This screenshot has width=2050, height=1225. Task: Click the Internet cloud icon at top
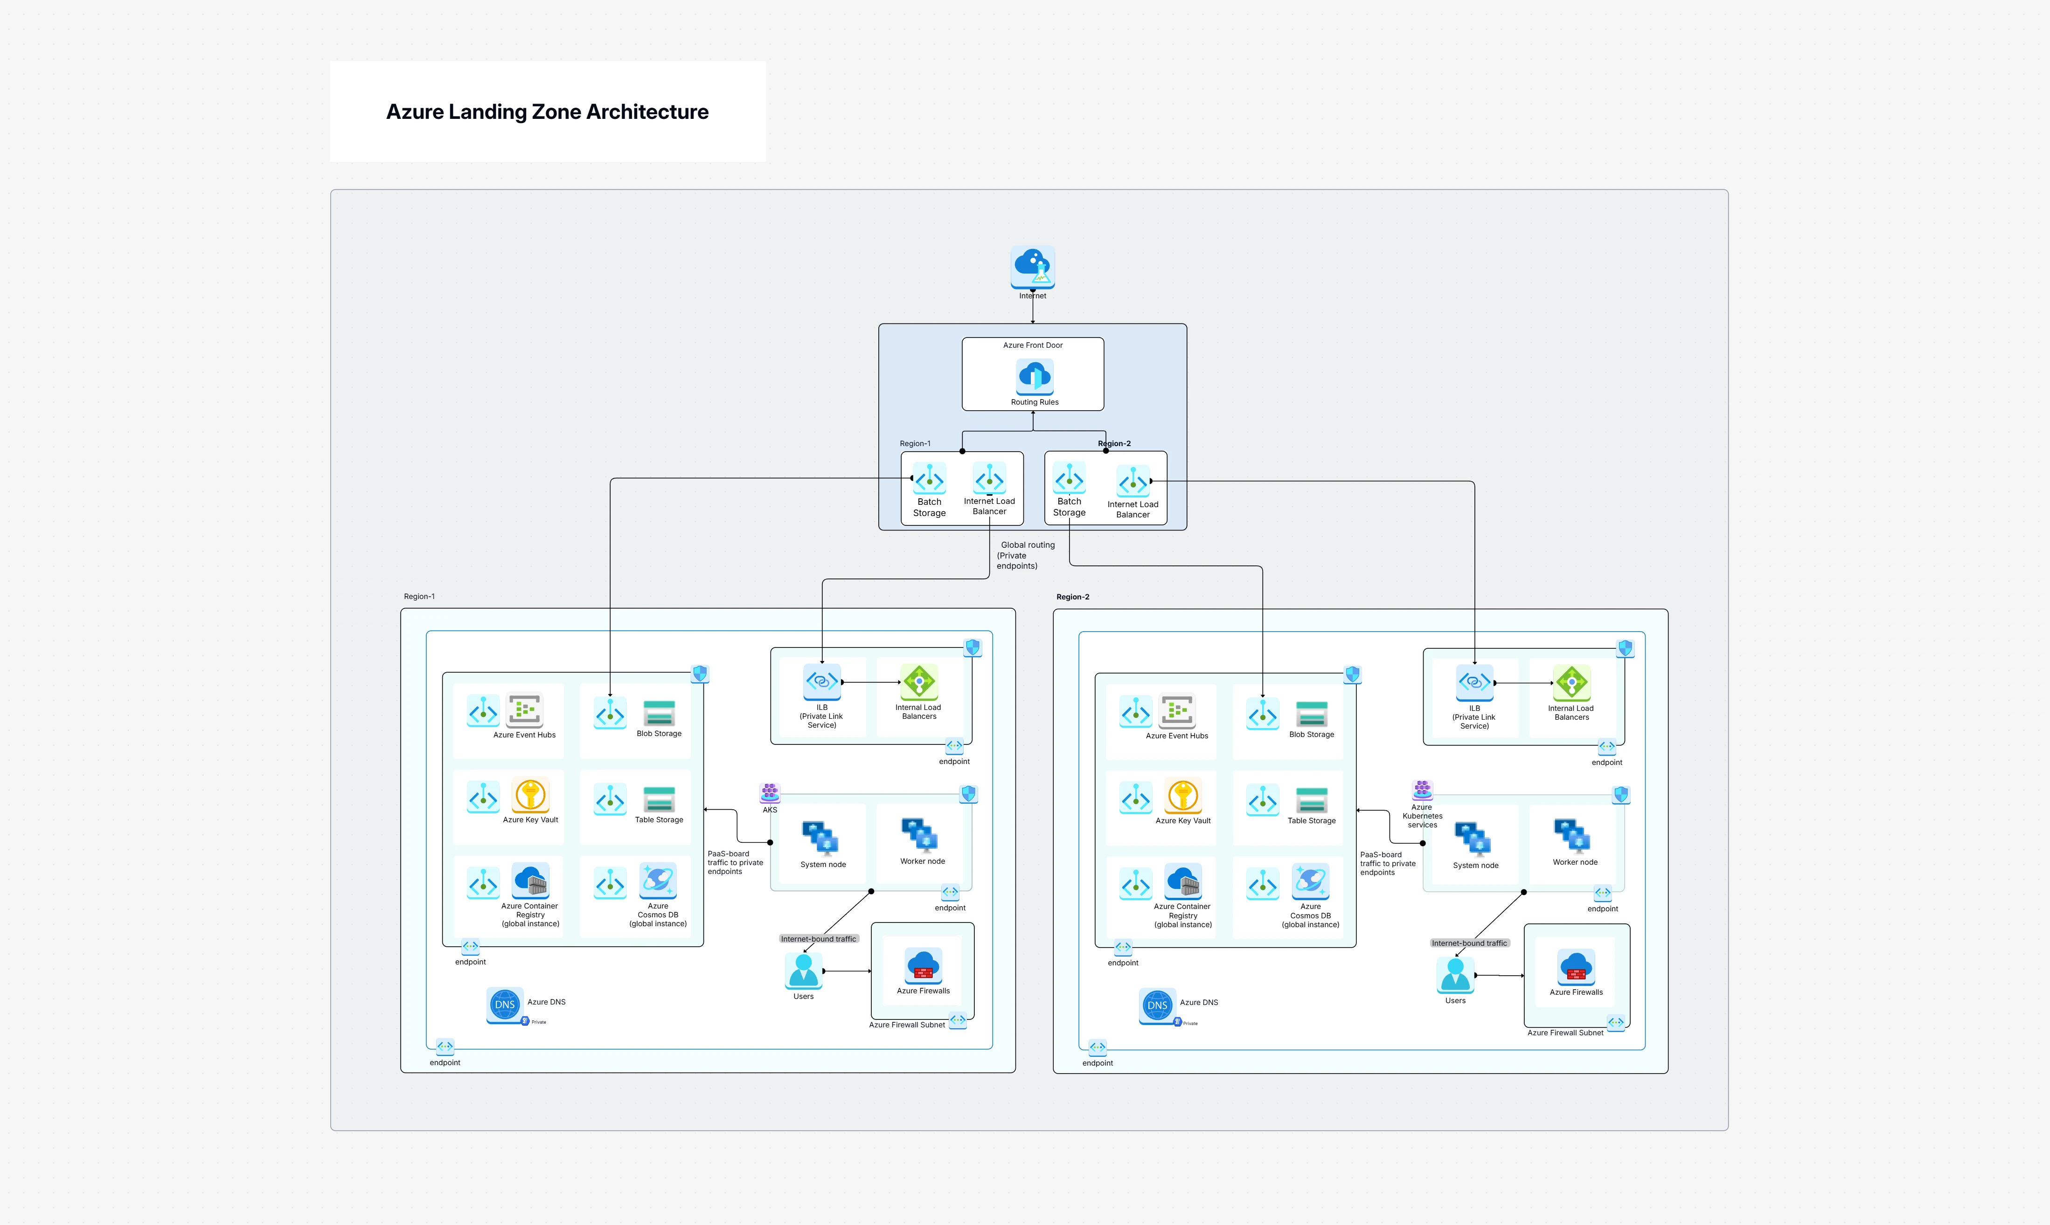click(x=1032, y=267)
